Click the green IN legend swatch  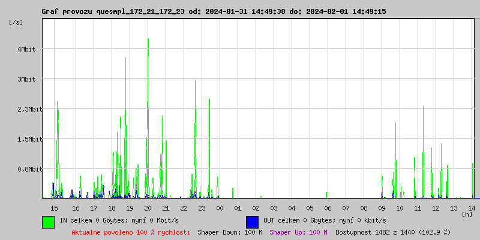click(48, 221)
